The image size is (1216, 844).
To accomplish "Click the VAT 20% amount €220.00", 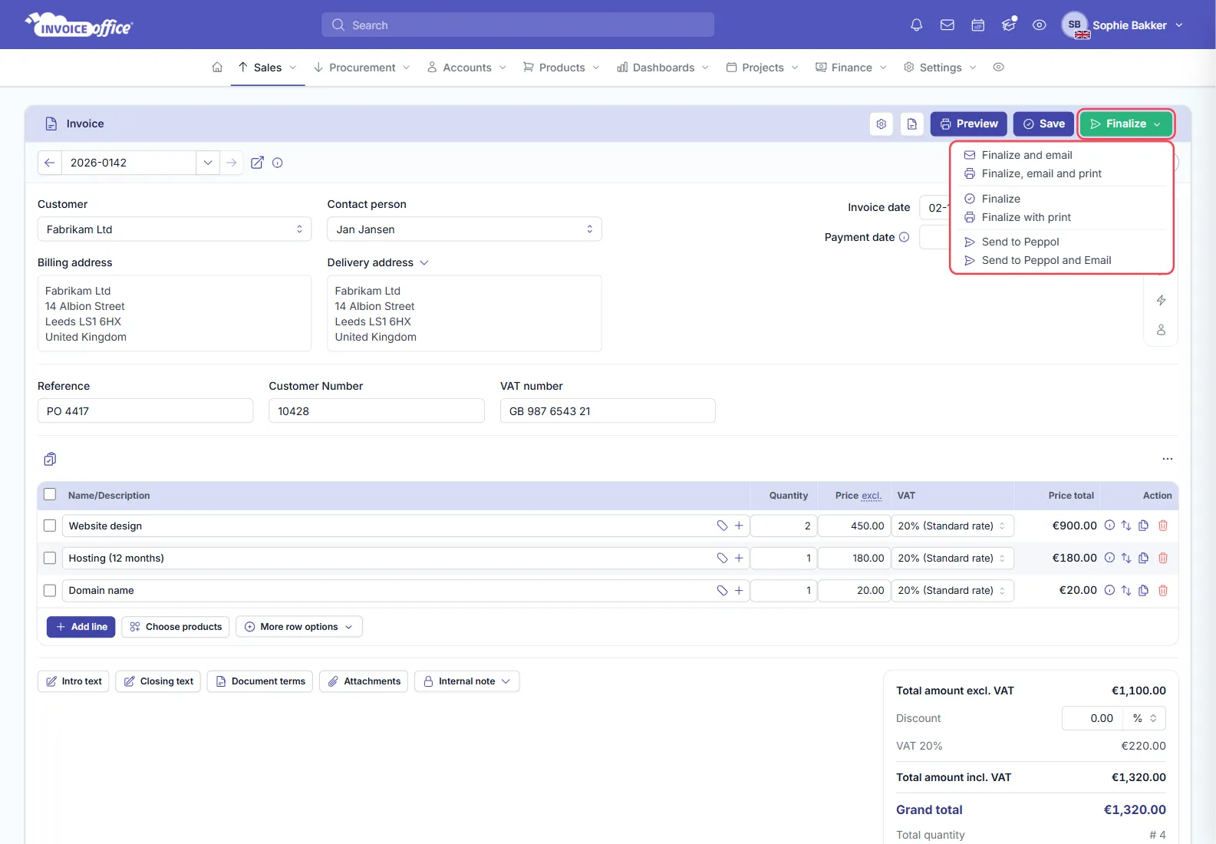I will click(1143, 746).
